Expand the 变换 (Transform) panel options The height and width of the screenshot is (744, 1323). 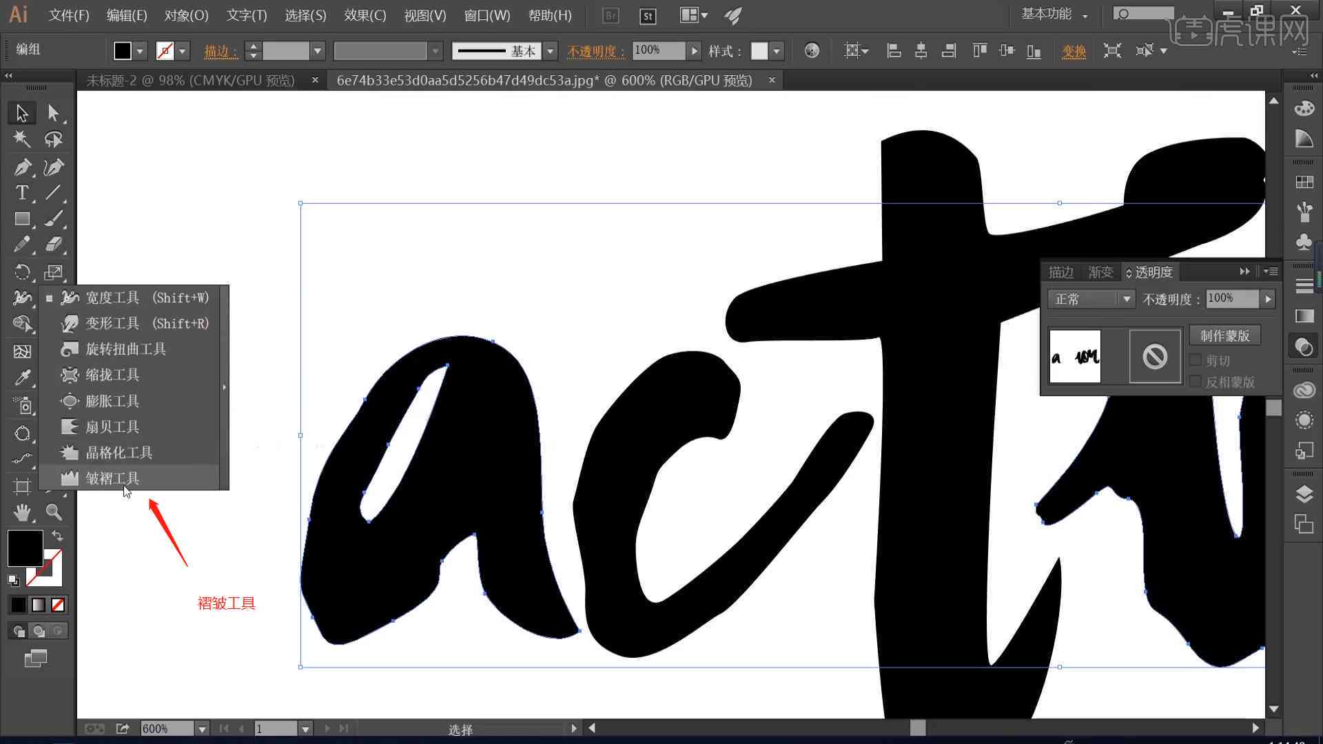[1072, 50]
